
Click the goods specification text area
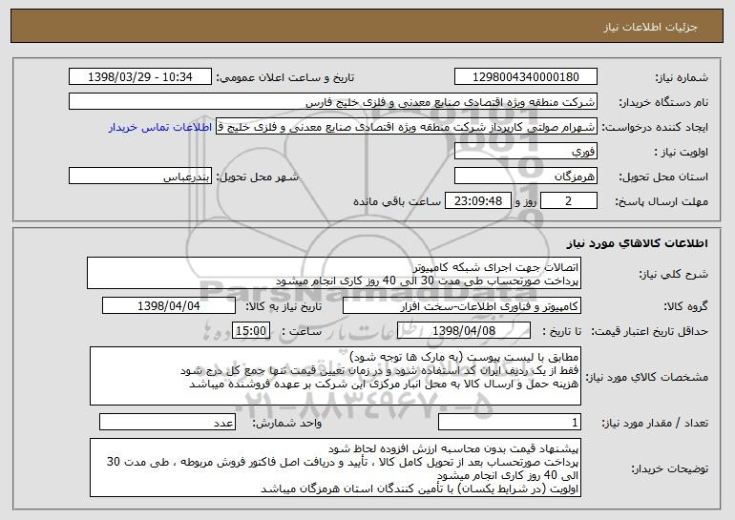[335, 376]
